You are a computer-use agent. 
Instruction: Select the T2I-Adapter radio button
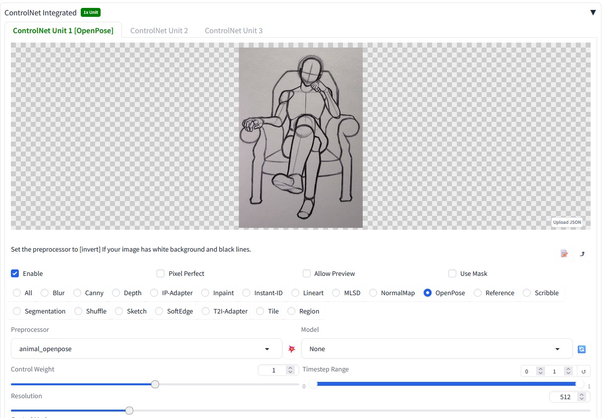(206, 311)
